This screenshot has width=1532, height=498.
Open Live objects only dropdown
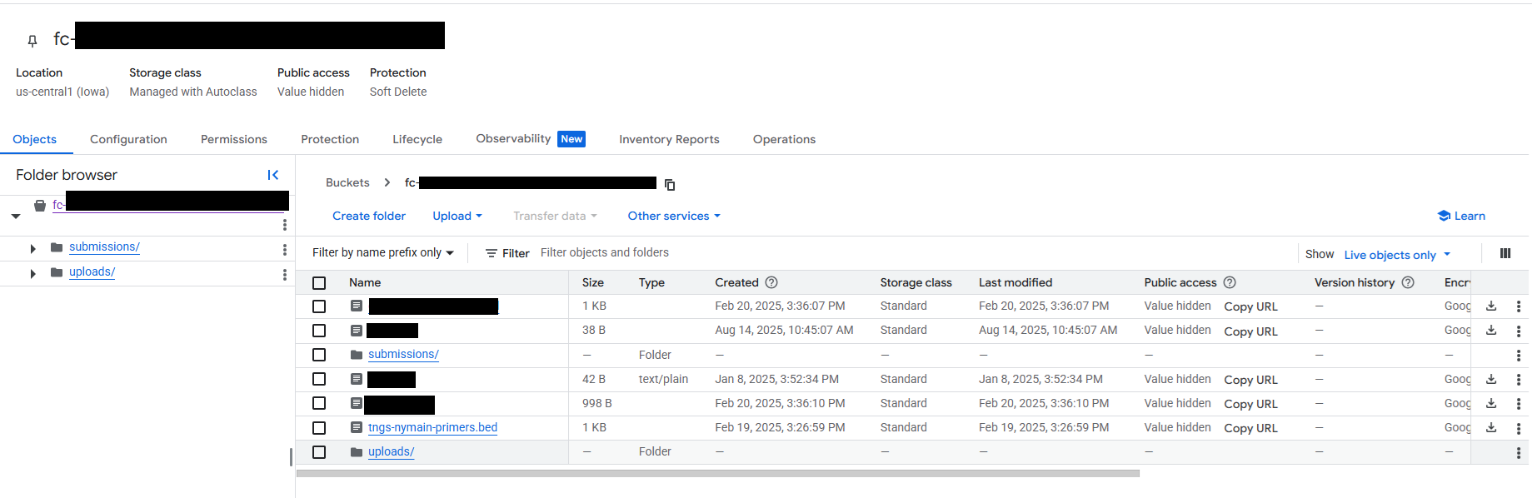[x=1397, y=255]
